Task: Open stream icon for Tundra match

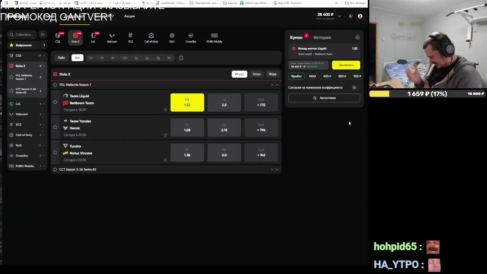Action: (x=165, y=160)
